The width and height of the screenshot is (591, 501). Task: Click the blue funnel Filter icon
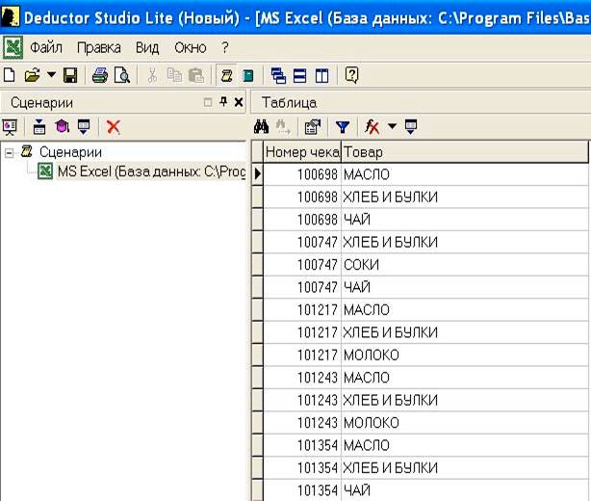(x=343, y=127)
